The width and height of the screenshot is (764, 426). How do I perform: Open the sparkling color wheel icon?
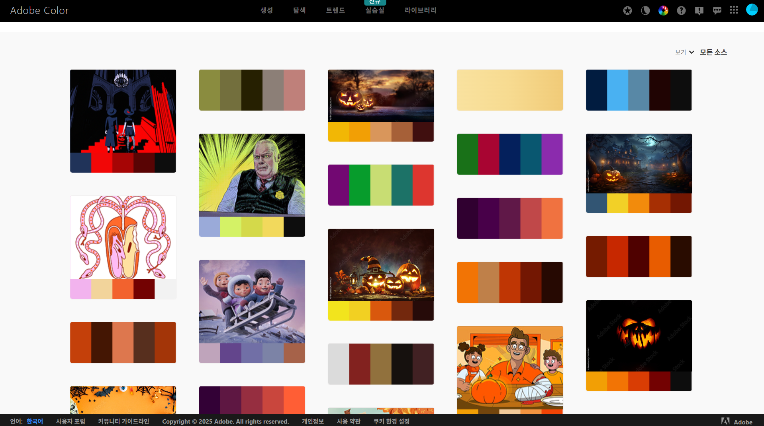pyautogui.click(x=663, y=11)
